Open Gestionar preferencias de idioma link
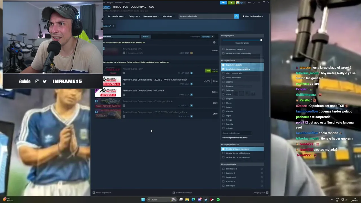Image resolution: width=361 pixels, height=203 pixels. [235, 138]
